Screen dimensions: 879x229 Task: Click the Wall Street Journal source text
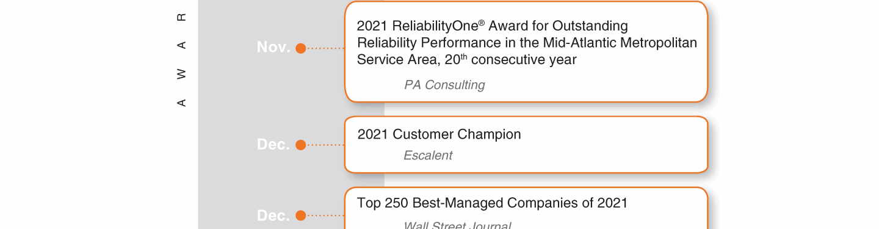pos(457,225)
